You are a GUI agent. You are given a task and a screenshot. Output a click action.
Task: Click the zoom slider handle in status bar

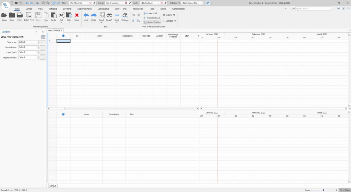click(323, 190)
